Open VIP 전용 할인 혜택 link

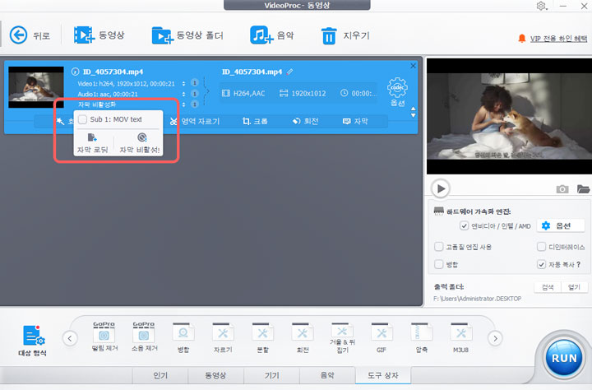[x=558, y=39]
